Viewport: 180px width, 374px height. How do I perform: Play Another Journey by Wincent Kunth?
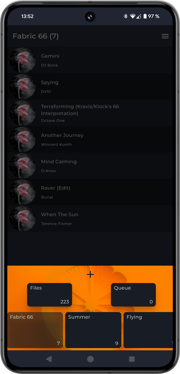[90, 139]
